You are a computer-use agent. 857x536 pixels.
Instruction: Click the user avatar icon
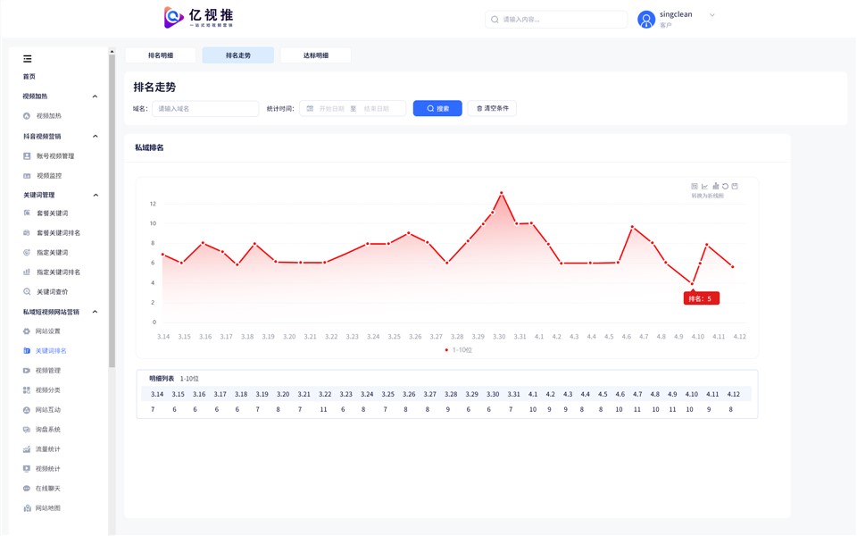646,20
